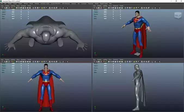The height and width of the screenshot is (112, 184).
Task: Open Lighting menu of gray top-view panel
Action: coord(13,6)
